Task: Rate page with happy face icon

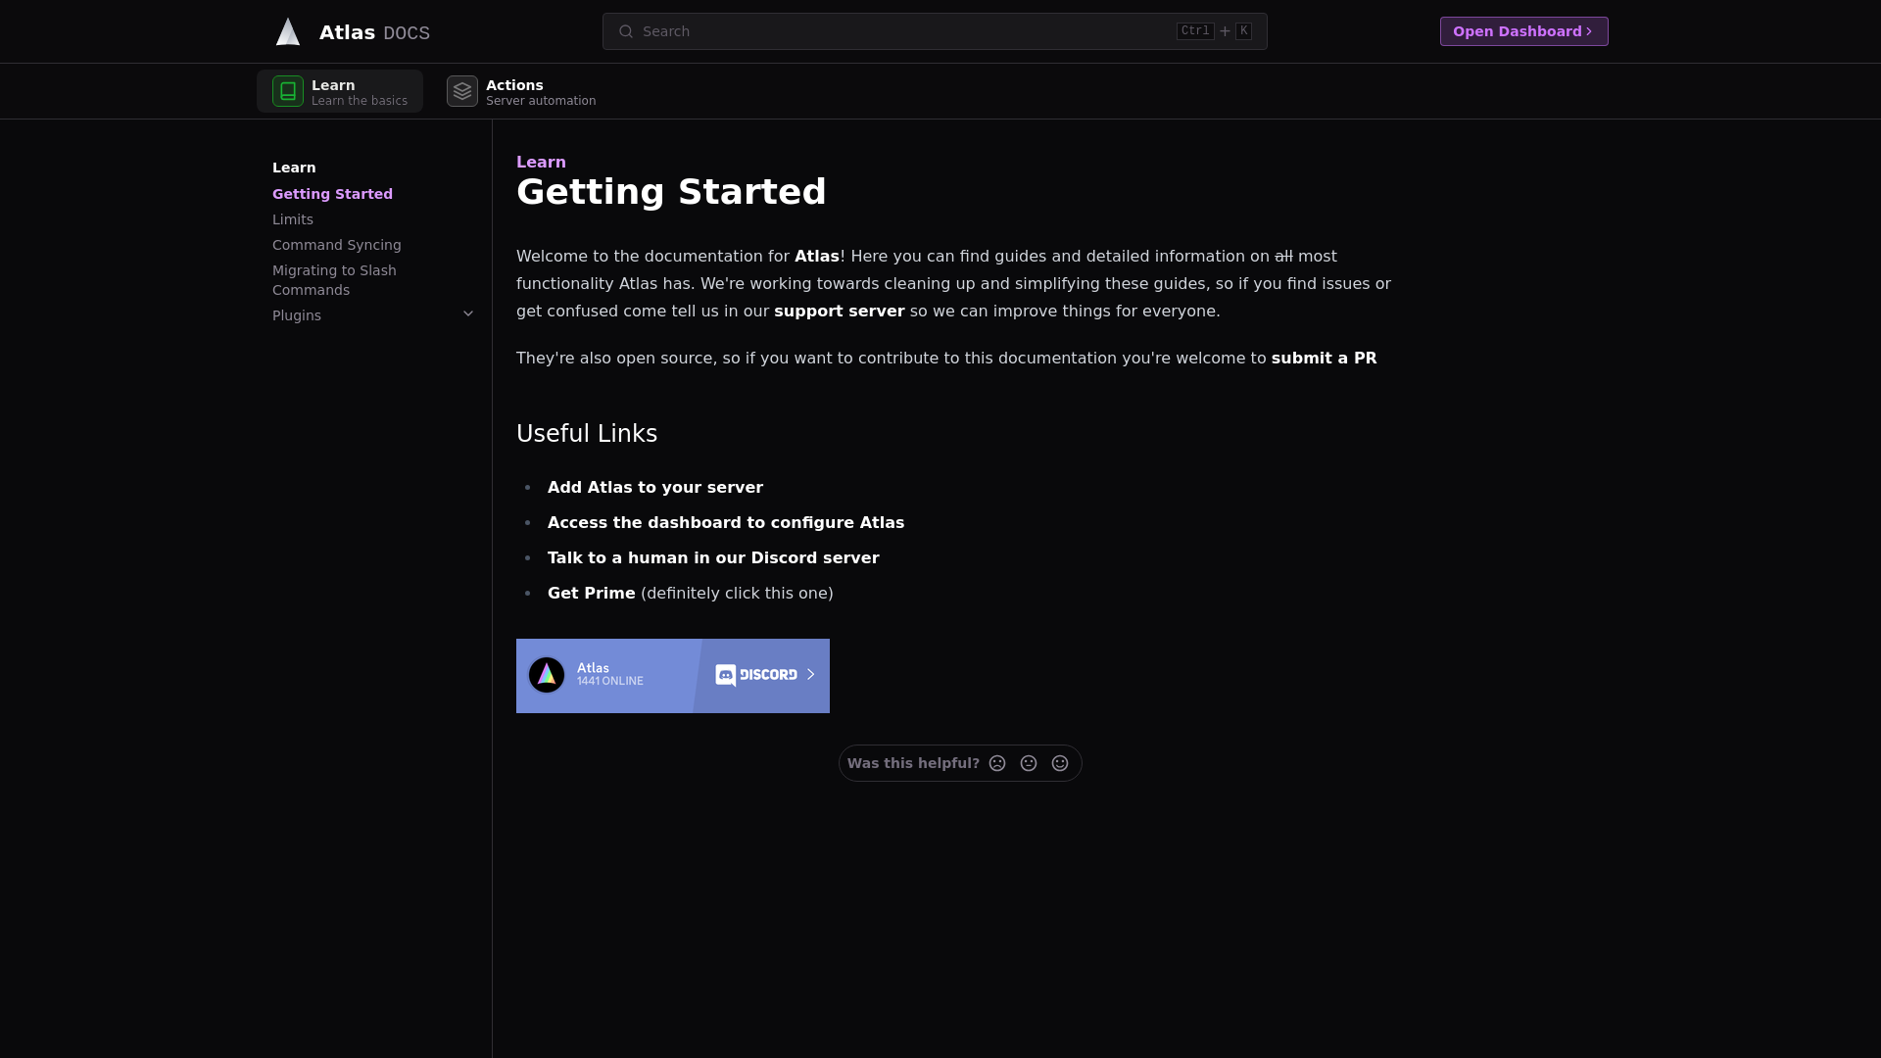Action: (1060, 763)
